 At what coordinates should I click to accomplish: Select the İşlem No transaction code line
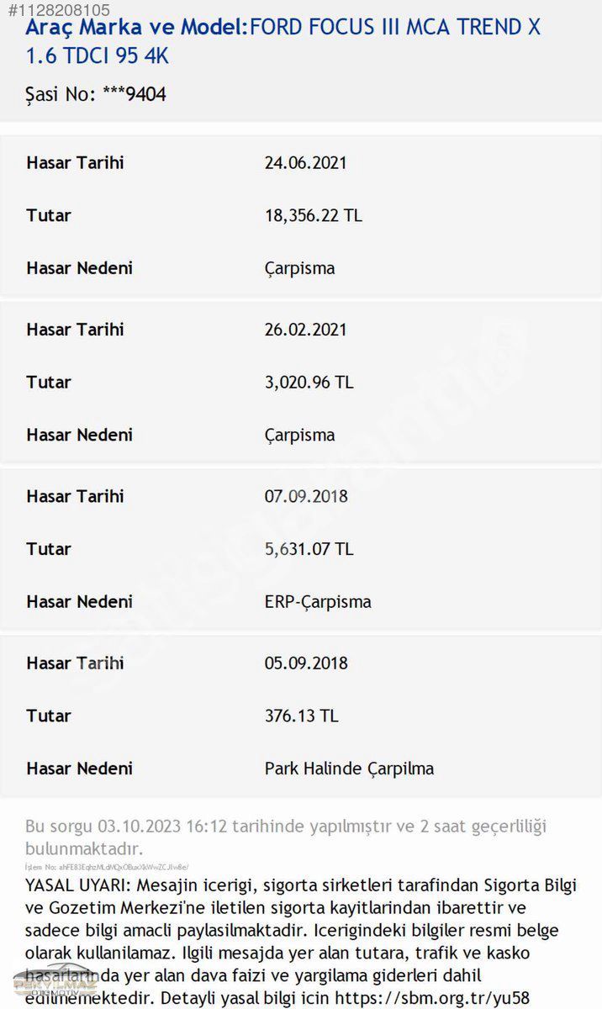coord(107,866)
